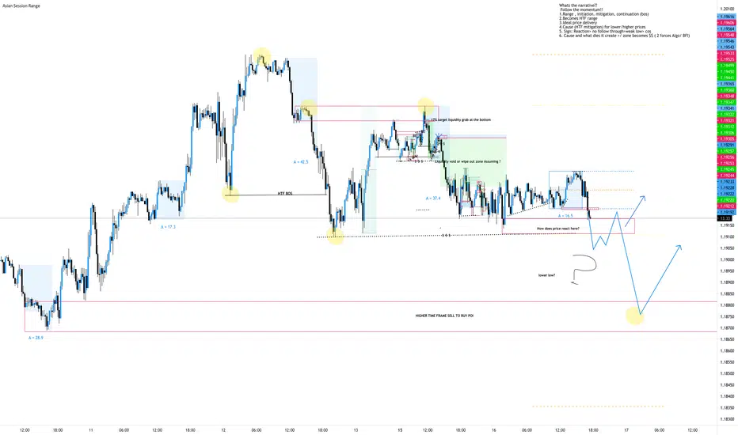Select the 1.18700 price scale value
The image size is (738, 435).
point(728,327)
